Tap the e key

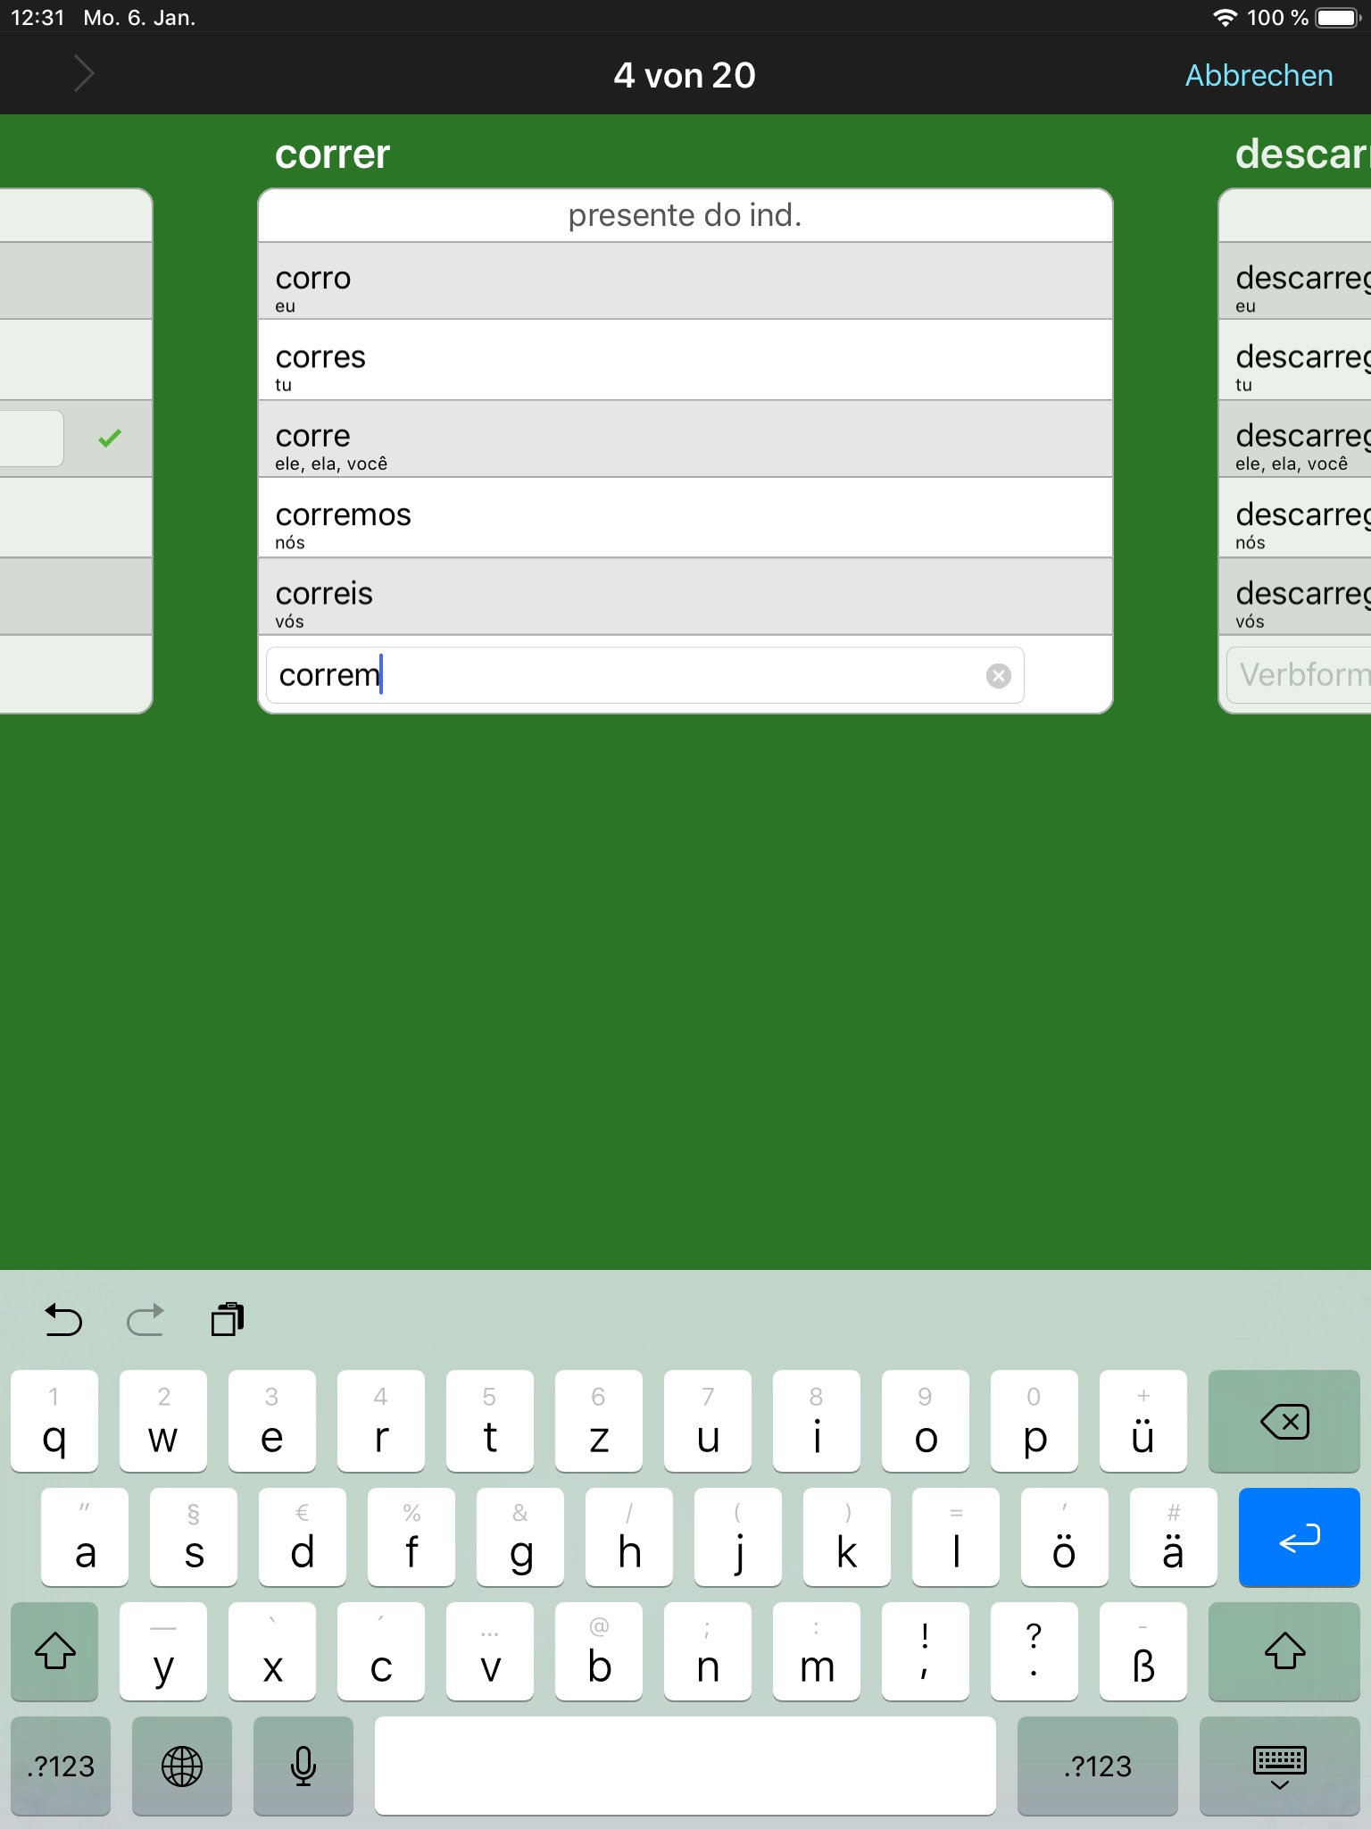coord(272,1421)
